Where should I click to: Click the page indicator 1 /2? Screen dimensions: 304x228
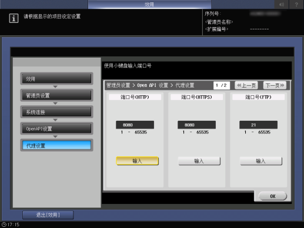[222, 85]
